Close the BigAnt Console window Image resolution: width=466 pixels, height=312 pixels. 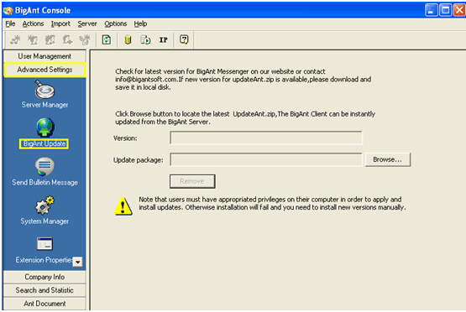pos(459,10)
